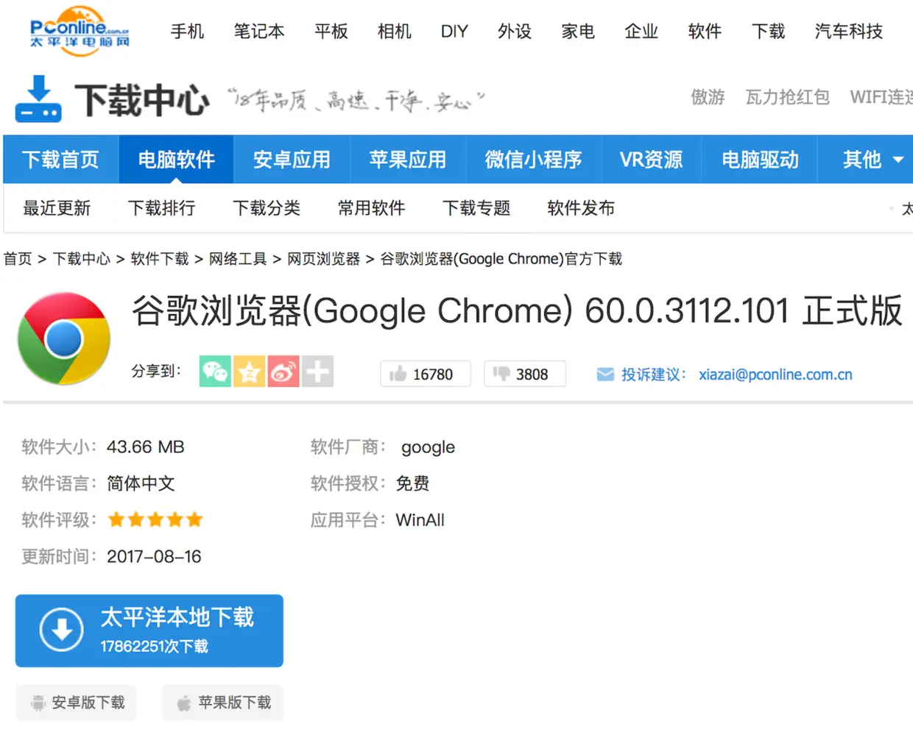
Task: Open 下载 in top navigation
Action: 768,32
